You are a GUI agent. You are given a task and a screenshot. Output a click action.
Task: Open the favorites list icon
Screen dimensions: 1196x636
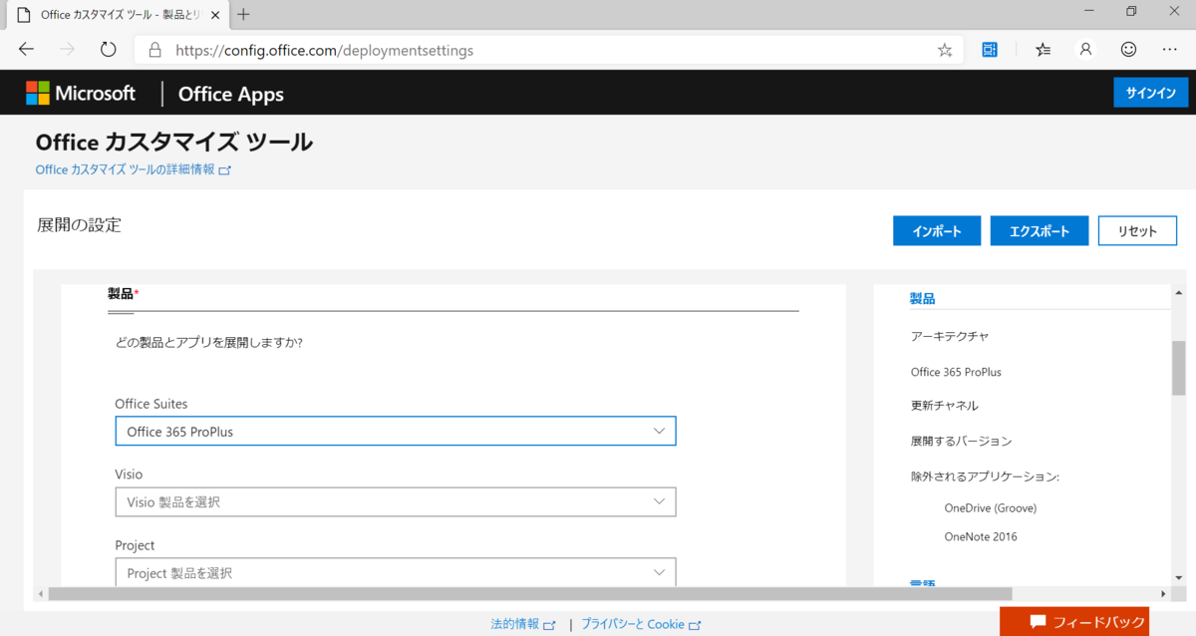click(1043, 49)
